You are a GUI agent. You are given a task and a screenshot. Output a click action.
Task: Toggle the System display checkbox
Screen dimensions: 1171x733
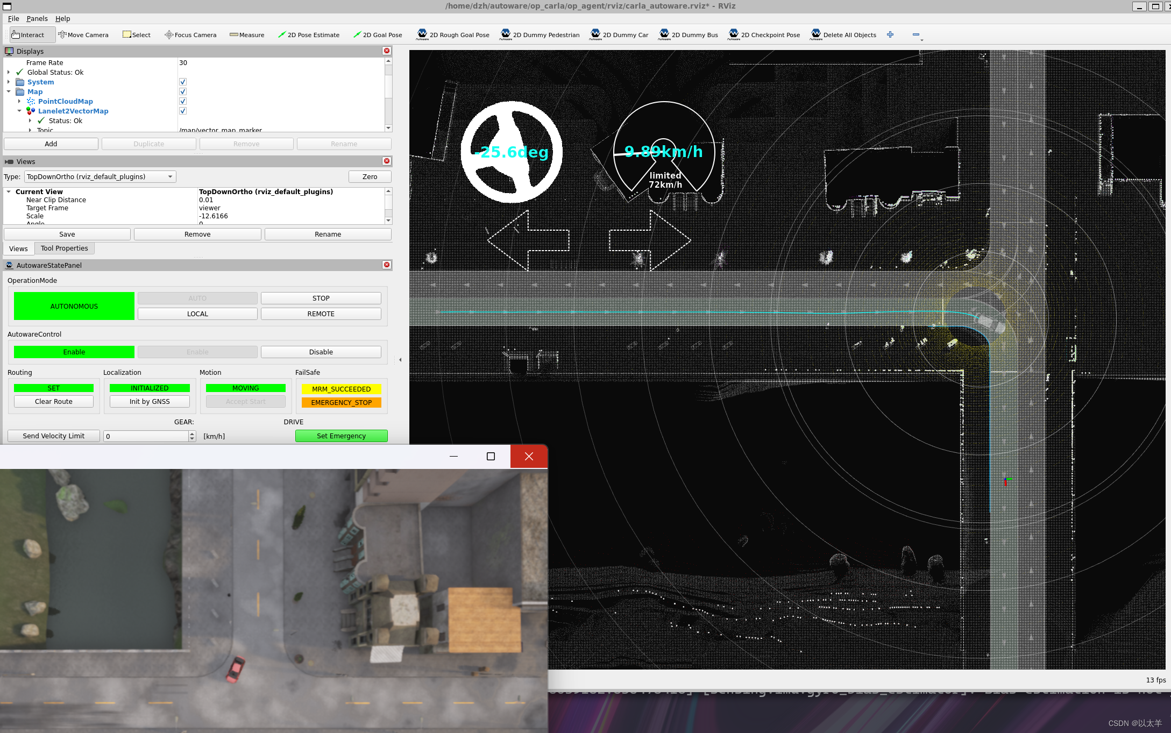point(183,82)
